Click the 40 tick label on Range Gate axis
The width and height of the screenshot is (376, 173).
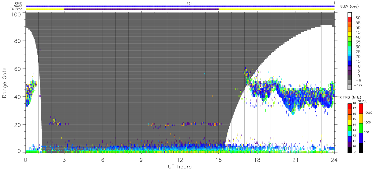(x=18, y=97)
